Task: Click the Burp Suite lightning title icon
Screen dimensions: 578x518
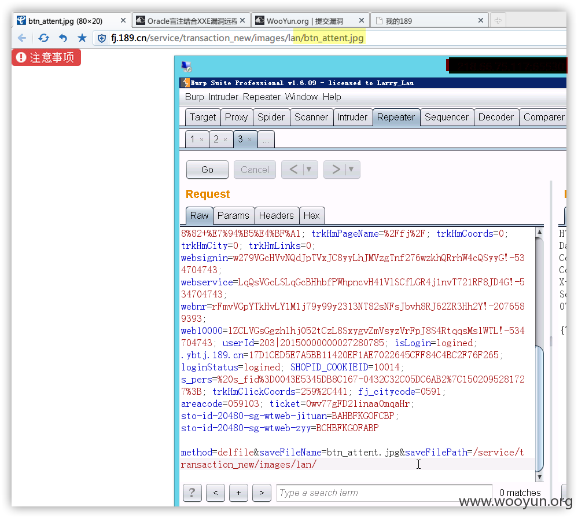Action: 186,83
